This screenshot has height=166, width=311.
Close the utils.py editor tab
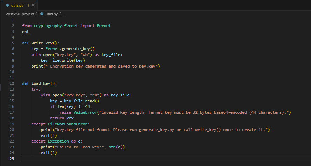click(x=33, y=5)
